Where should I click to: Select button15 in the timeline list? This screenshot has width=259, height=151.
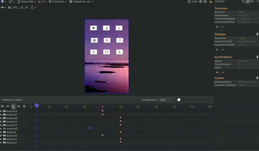12,122
